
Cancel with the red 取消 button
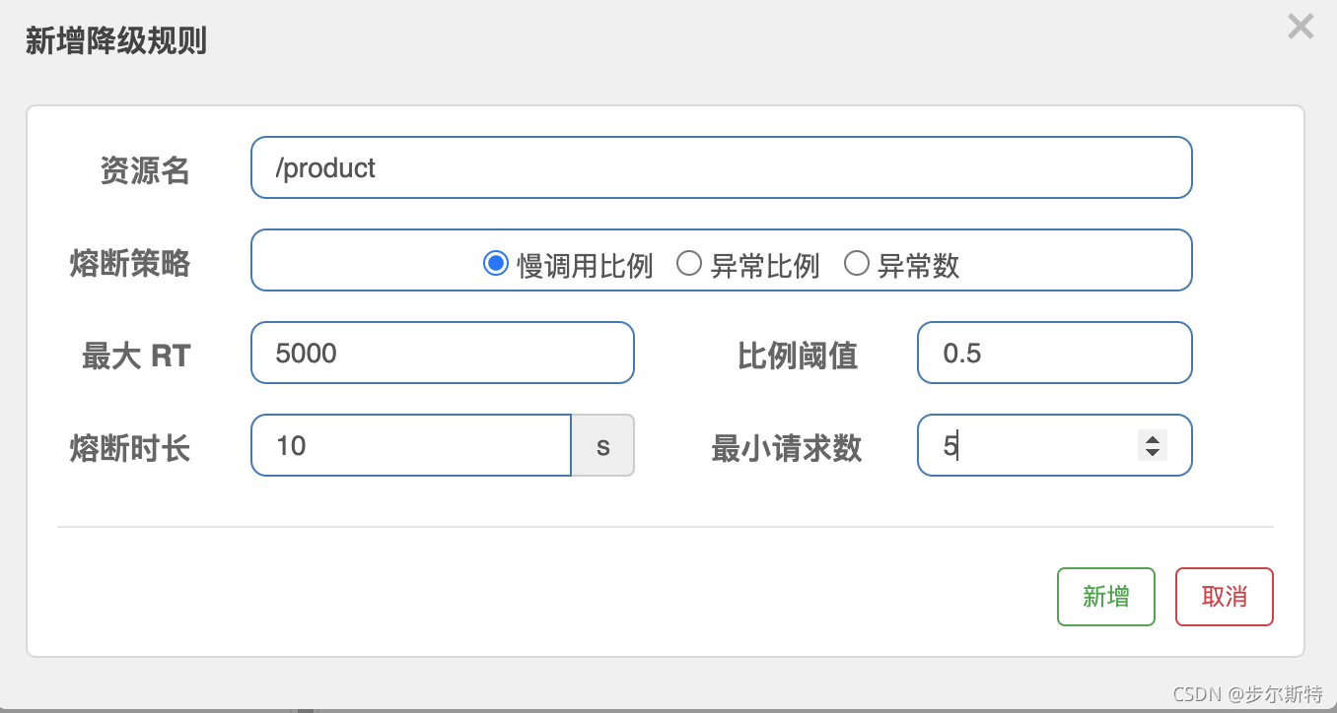click(1224, 597)
